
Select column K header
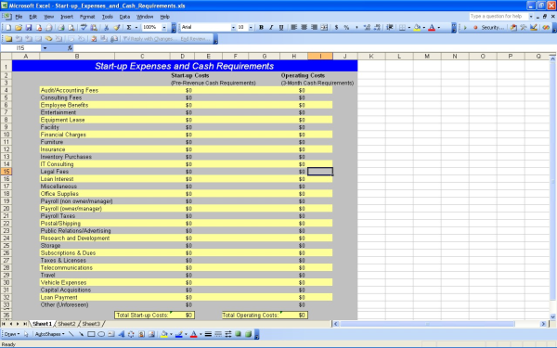click(371, 56)
